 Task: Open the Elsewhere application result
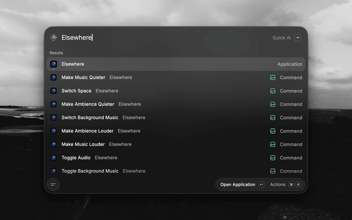pos(176,64)
